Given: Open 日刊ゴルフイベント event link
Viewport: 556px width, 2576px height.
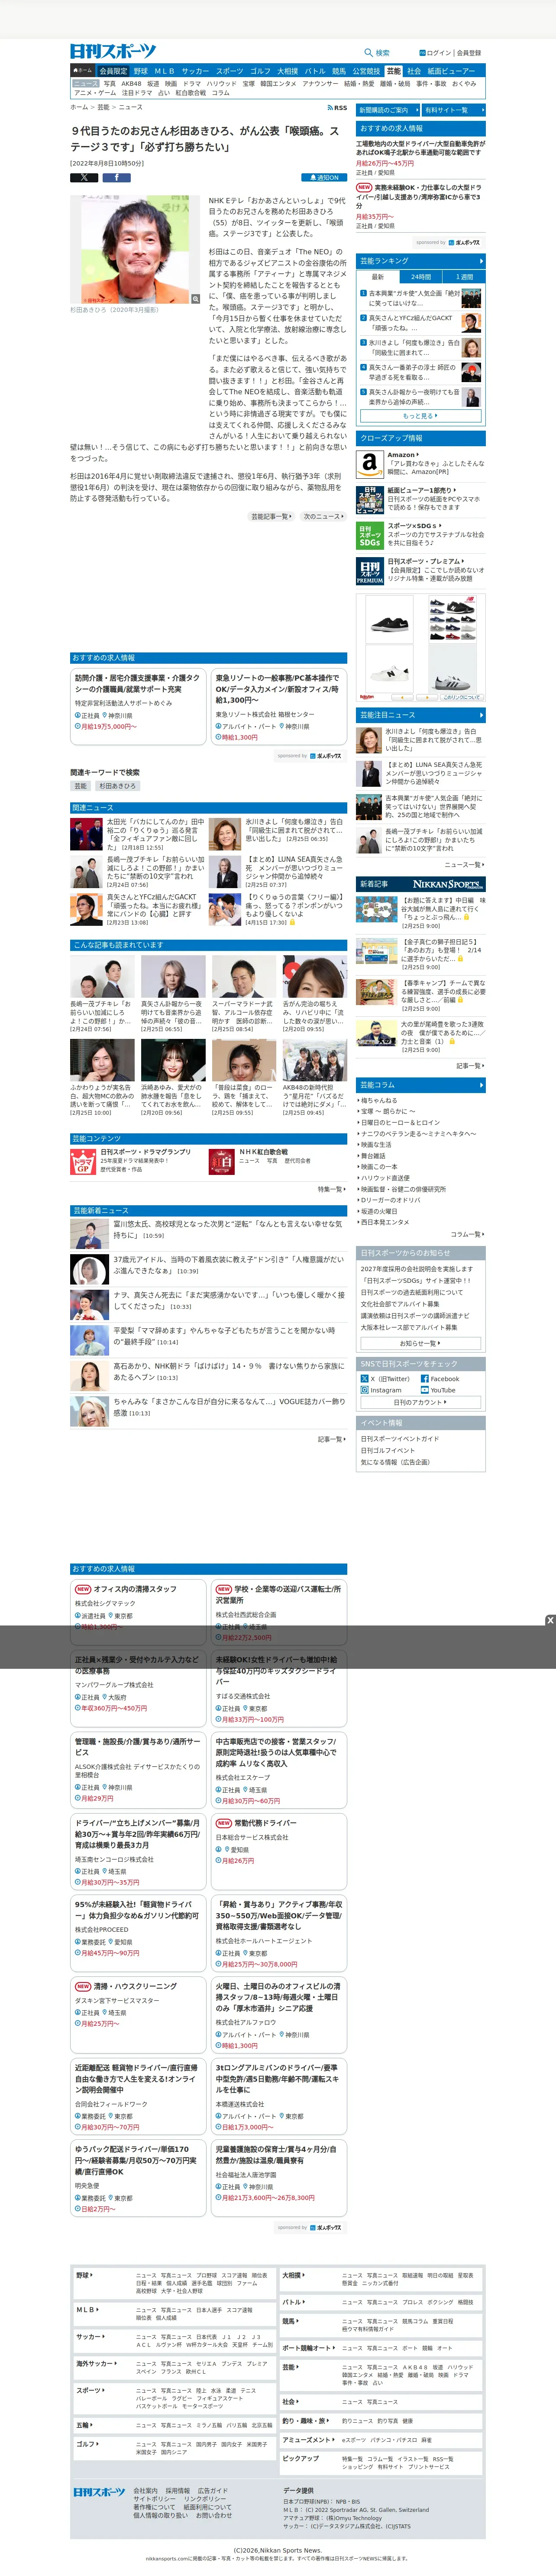Looking at the screenshot, I should click(x=387, y=1450).
